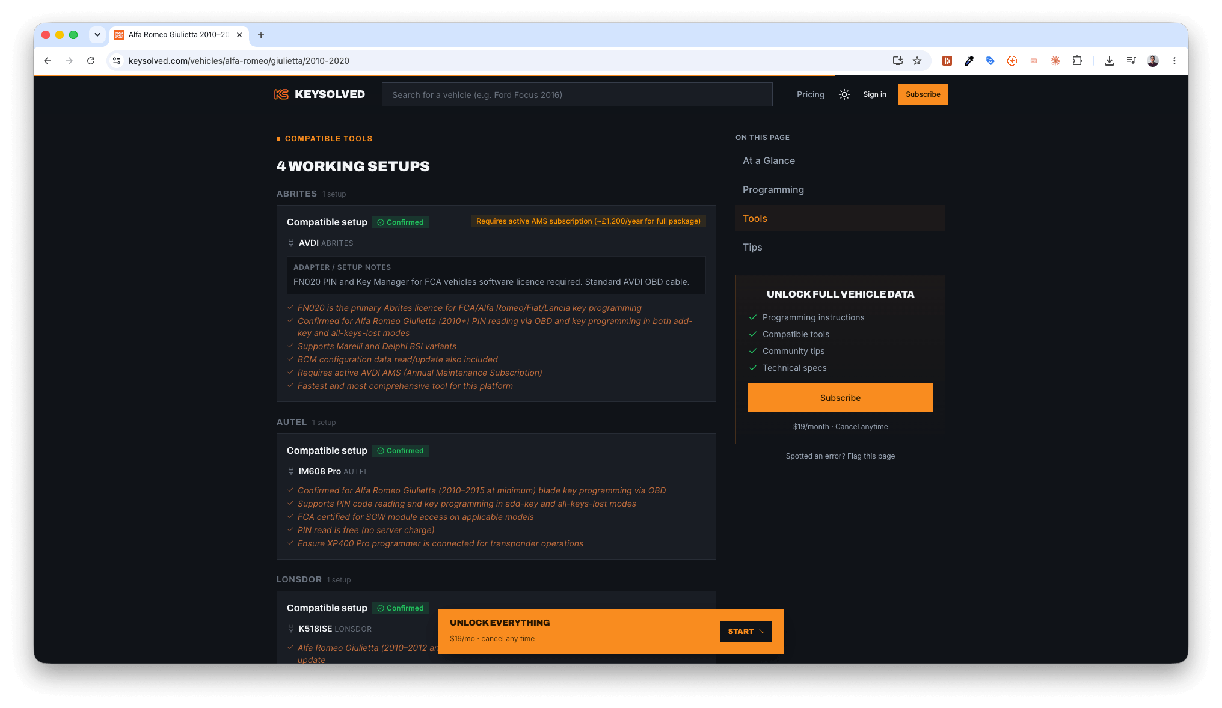Click the plug icon beside K518ISE

(x=291, y=629)
